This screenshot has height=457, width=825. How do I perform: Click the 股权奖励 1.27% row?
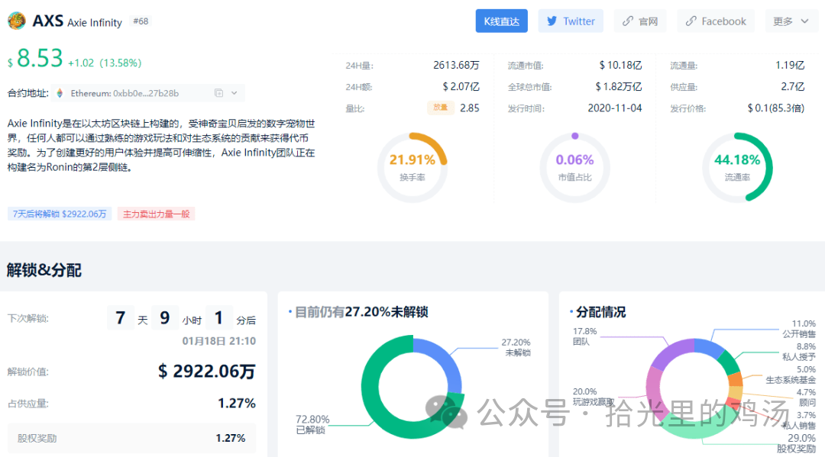coord(131,438)
